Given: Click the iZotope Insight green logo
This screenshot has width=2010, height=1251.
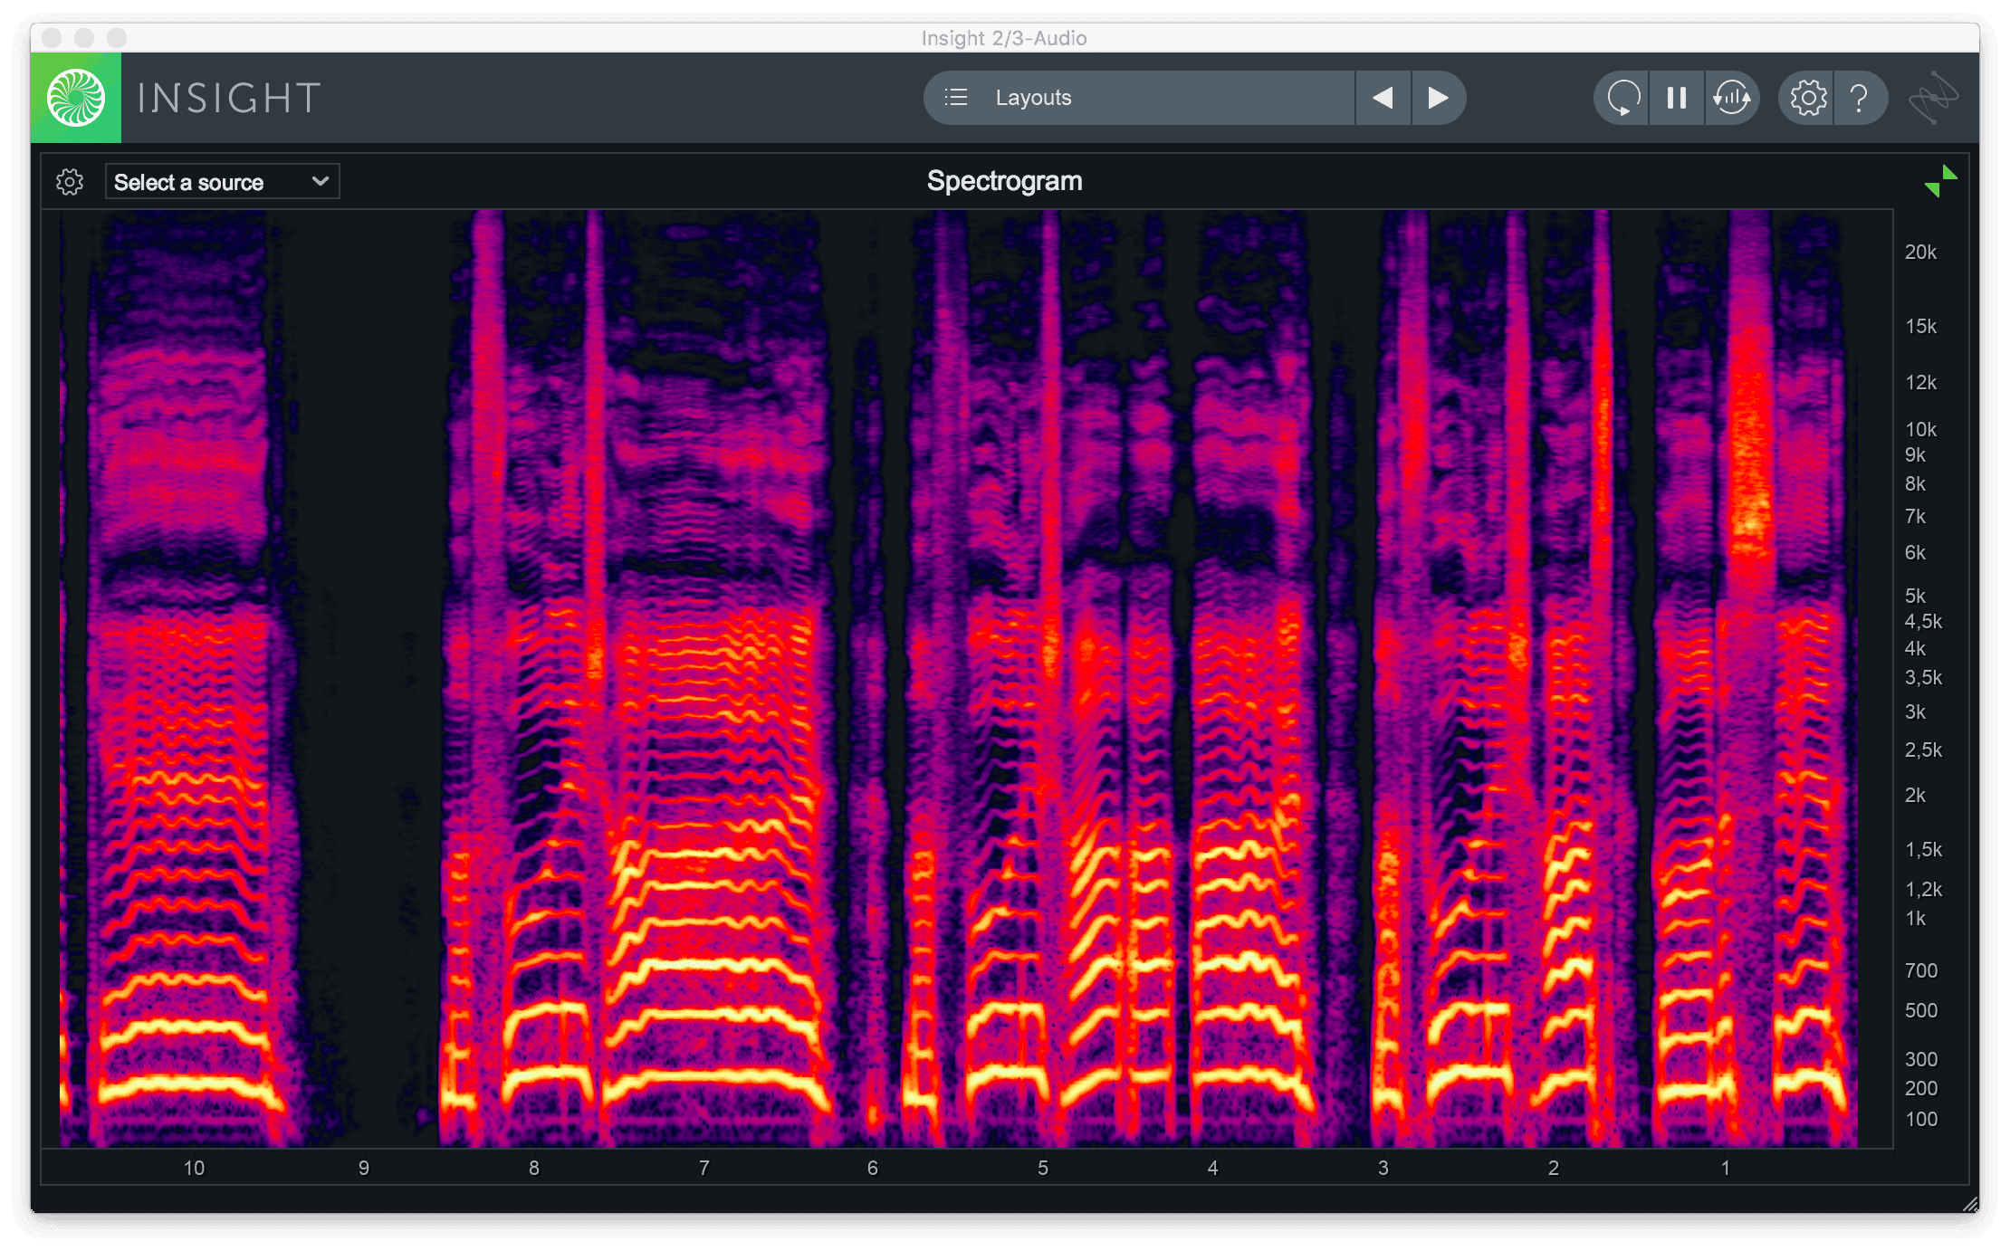Looking at the screenshot, I should pyautogui.click(x=76, y=98).
